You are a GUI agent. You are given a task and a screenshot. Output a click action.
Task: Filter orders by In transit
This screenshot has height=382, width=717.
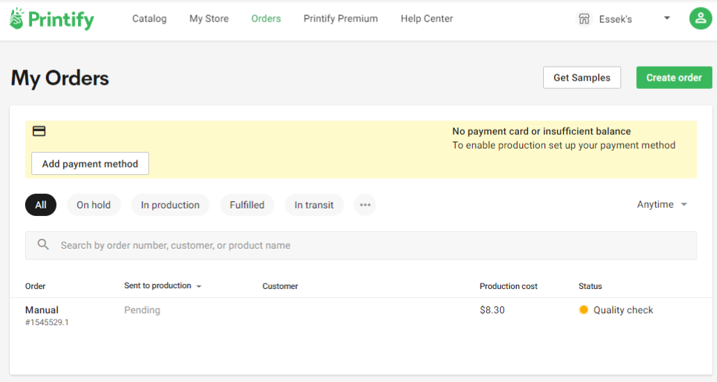(x=314, y=205)
